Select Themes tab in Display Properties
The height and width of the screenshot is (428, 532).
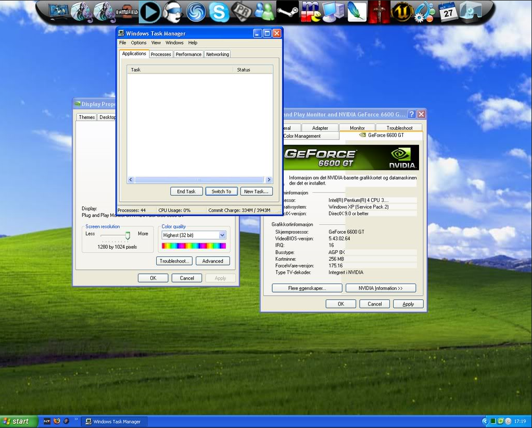[86, 117]
